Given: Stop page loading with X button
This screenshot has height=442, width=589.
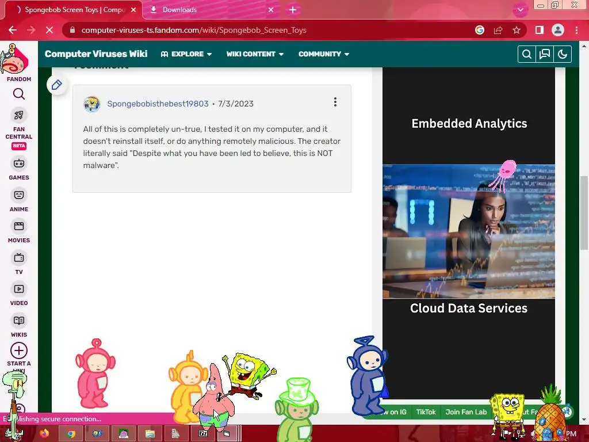Looking at the screenshot, I should pos(49,30).
